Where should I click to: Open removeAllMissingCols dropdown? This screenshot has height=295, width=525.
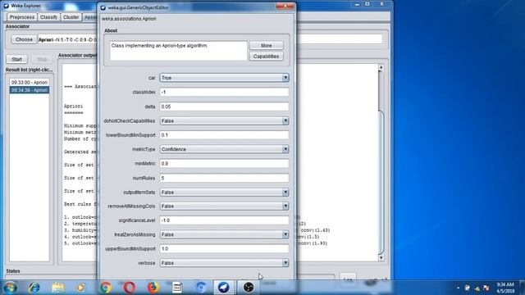click(x=224, y=206)
